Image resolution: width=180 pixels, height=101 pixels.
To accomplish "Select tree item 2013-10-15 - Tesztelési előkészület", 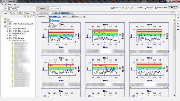I will (x=21, y=24).
